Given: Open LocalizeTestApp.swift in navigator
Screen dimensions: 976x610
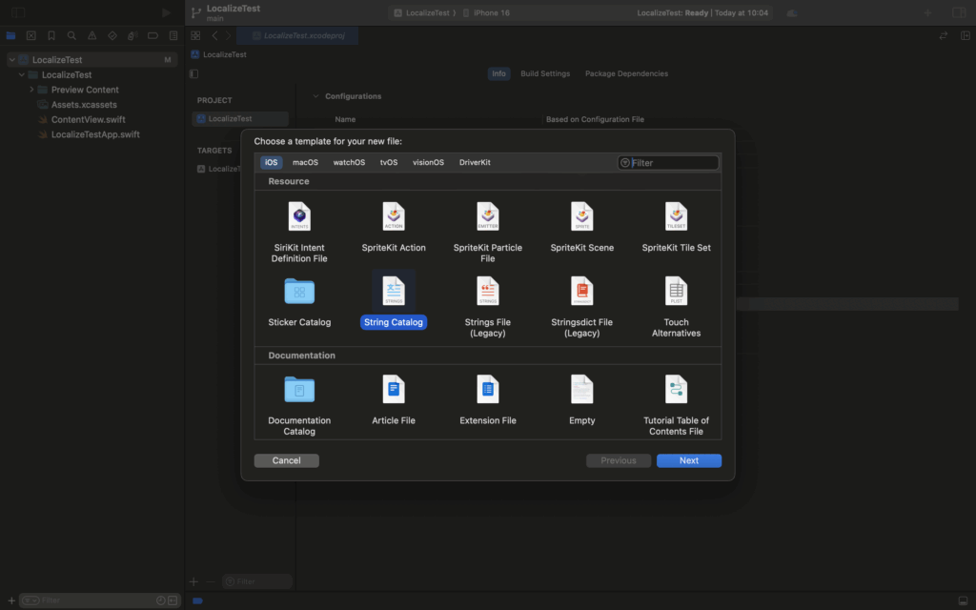Looking at the screenshot, I should (95, 134).
